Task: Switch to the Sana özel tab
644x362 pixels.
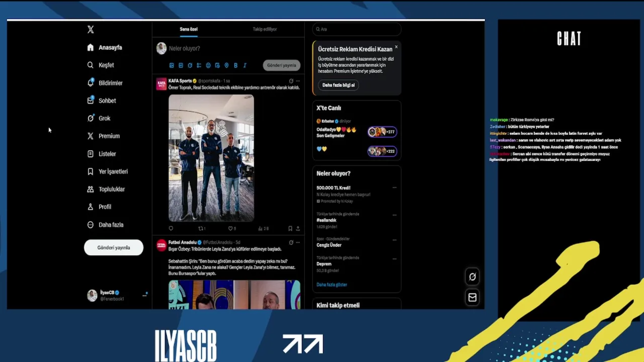Action: pos(189,29)
